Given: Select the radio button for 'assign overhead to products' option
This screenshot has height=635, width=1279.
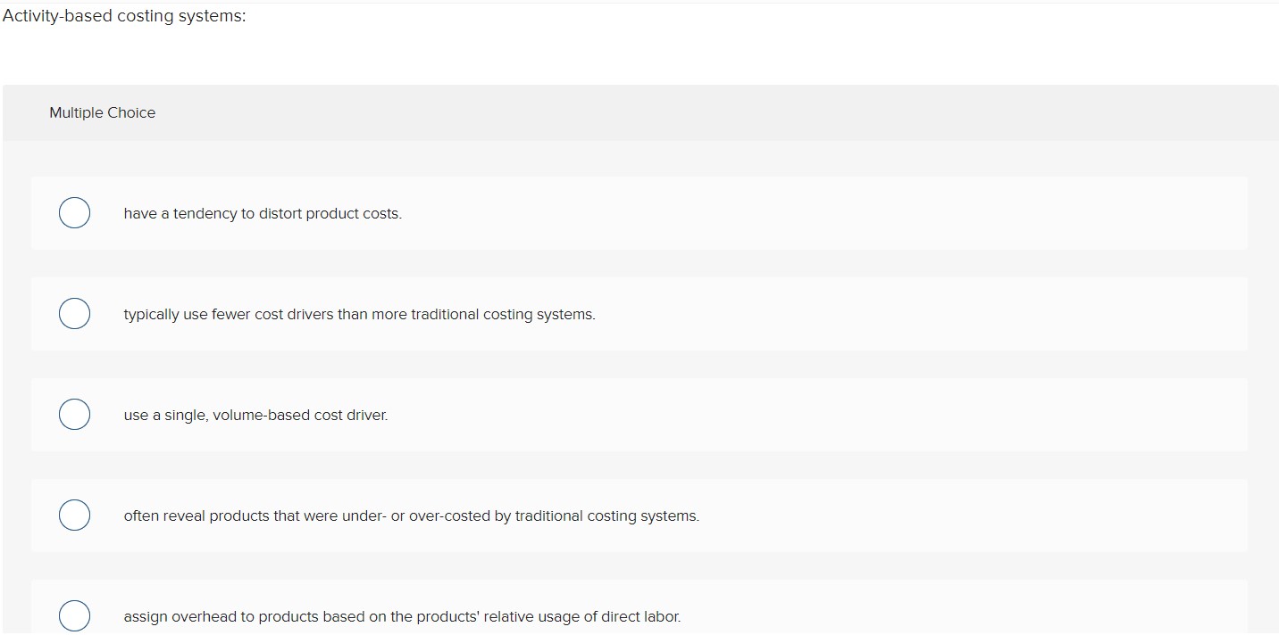Looking at the screenshot, I should 74,615.
